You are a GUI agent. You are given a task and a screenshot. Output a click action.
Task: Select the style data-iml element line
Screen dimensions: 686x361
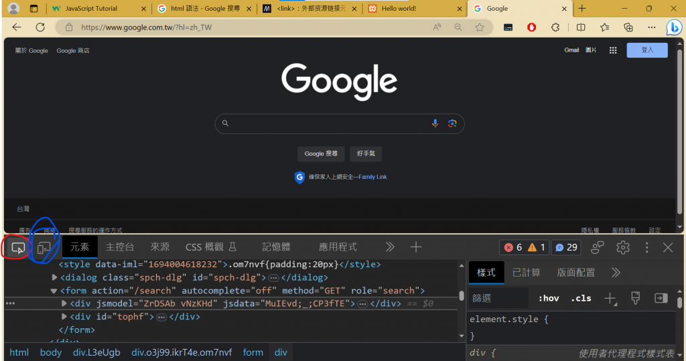(x=220, y=265)
